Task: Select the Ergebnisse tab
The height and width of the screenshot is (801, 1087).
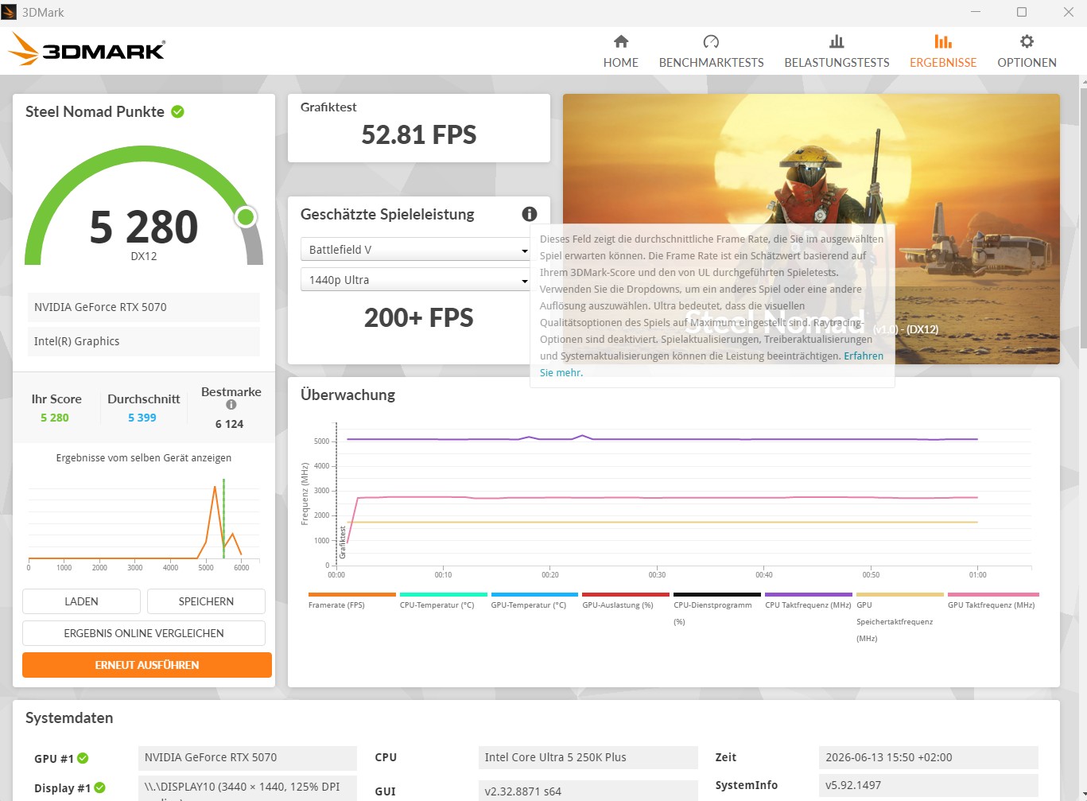Action: [x=943, y=52]
